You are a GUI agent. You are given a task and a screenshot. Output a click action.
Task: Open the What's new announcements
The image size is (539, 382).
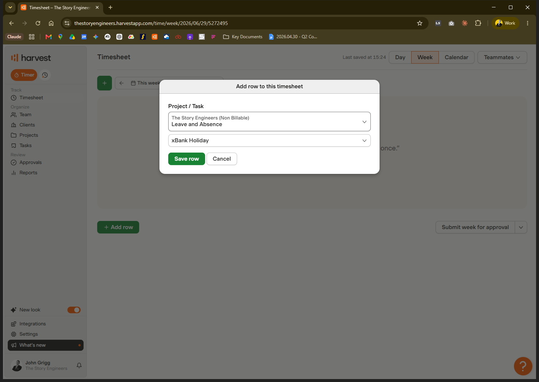tap(46, 345)
